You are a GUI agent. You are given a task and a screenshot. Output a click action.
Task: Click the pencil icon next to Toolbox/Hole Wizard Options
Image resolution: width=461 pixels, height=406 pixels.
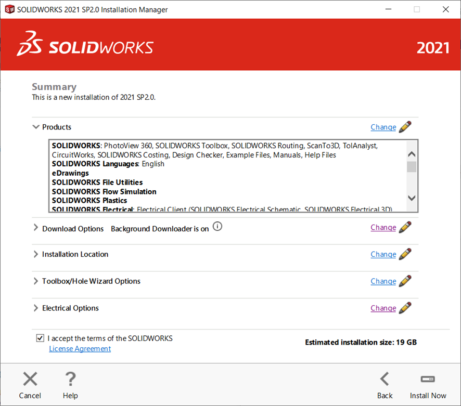[406, 281]
